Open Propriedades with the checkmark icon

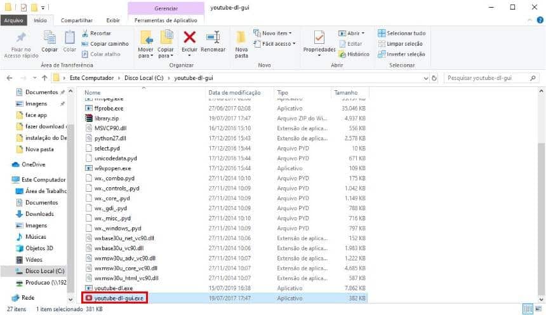coord(319,37)
